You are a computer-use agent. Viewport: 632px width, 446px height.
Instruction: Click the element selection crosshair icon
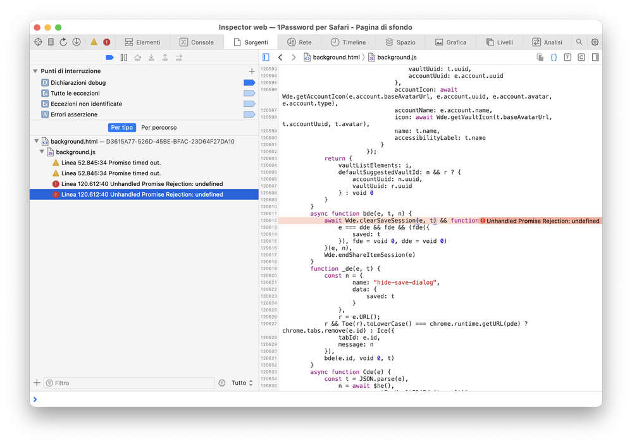pyautogui.click(x=38, y=42)
